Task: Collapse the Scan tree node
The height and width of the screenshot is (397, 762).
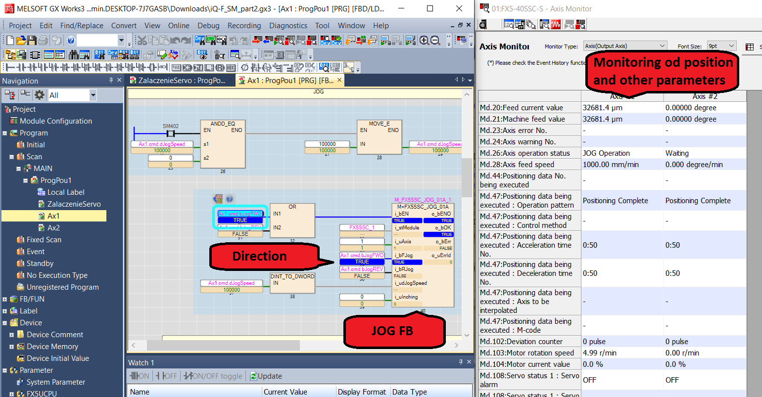Action: click(x=11, y=157)
